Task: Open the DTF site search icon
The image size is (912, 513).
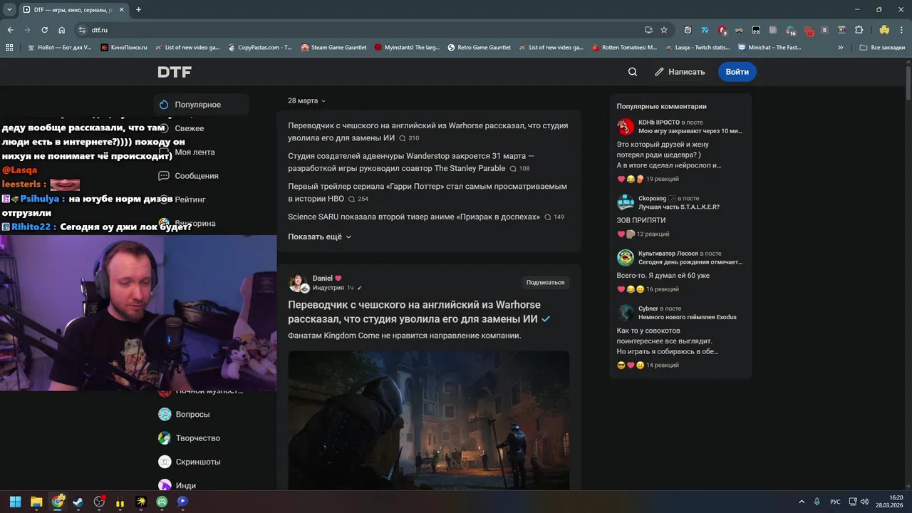Action: click(x=633, y=72)
